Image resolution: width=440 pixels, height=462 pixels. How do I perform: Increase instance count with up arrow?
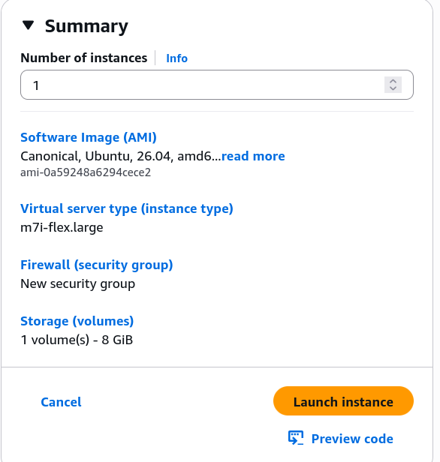click(393, 81)
